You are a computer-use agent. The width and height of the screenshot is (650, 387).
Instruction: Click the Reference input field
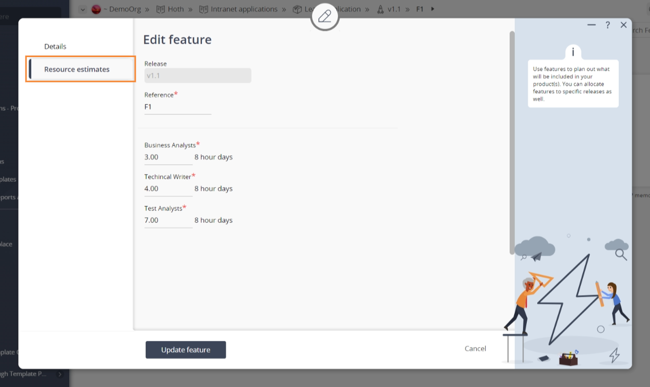[x=177, y=106]
